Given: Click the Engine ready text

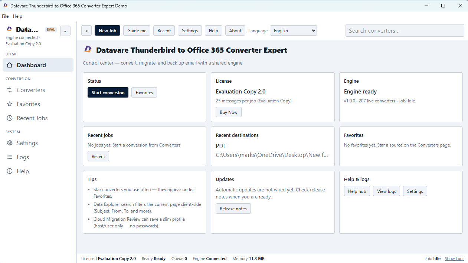Looking at the screenshot, I should click(360, 92).
